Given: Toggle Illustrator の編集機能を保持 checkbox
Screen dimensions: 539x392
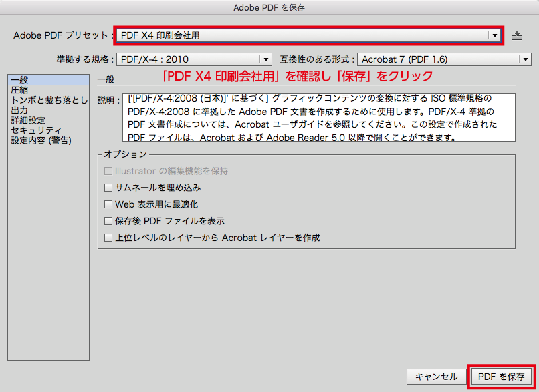Looking at the screenshot, I should pyautogui.click(x=109, y=172).
